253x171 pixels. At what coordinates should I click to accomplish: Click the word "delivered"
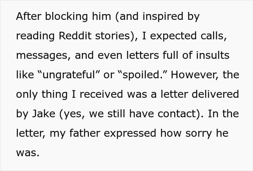coord(215,94)
